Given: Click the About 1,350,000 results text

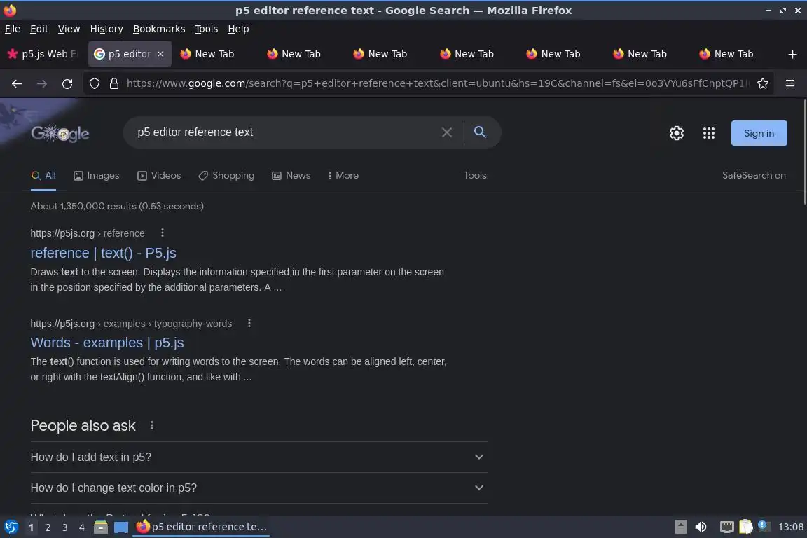Looking at the screenshot, I should pos(117,206).
